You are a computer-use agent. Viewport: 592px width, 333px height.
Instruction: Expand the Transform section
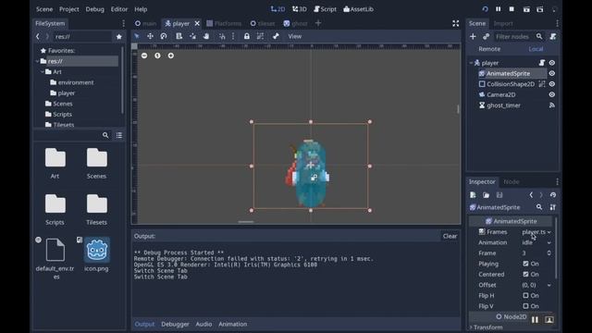point(487,327)
